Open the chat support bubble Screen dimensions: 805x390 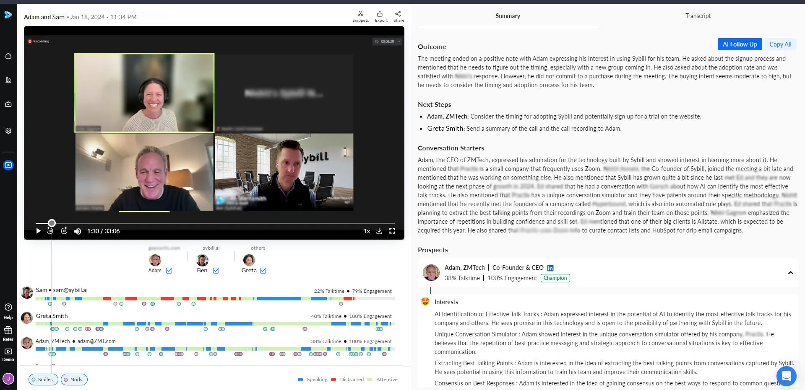[x=786, y=376]
